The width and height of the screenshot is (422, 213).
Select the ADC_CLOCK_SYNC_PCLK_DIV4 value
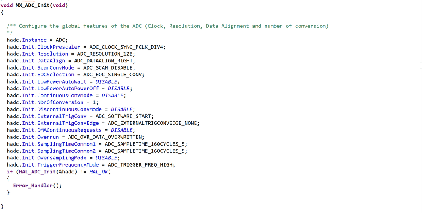coord(126,47)
